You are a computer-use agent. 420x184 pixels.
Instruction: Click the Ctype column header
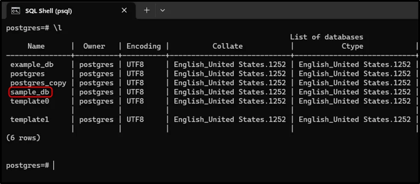click(352, 46)
